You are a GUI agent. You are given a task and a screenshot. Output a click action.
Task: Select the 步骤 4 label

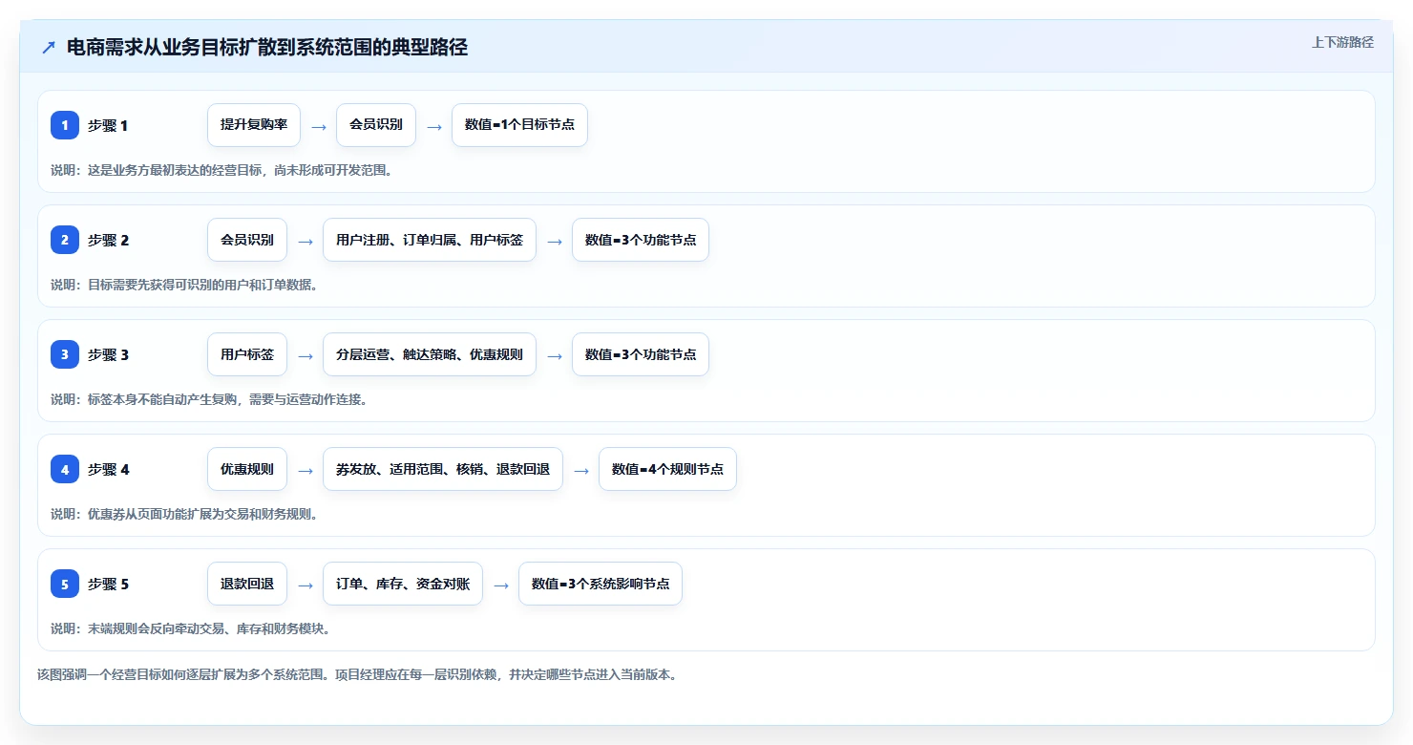coord(108,469)
